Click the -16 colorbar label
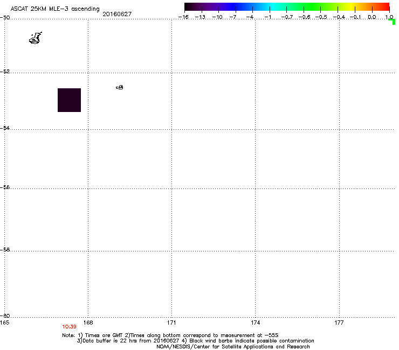The width and height of the screenshot is (399, 350). tap(183, 17)
